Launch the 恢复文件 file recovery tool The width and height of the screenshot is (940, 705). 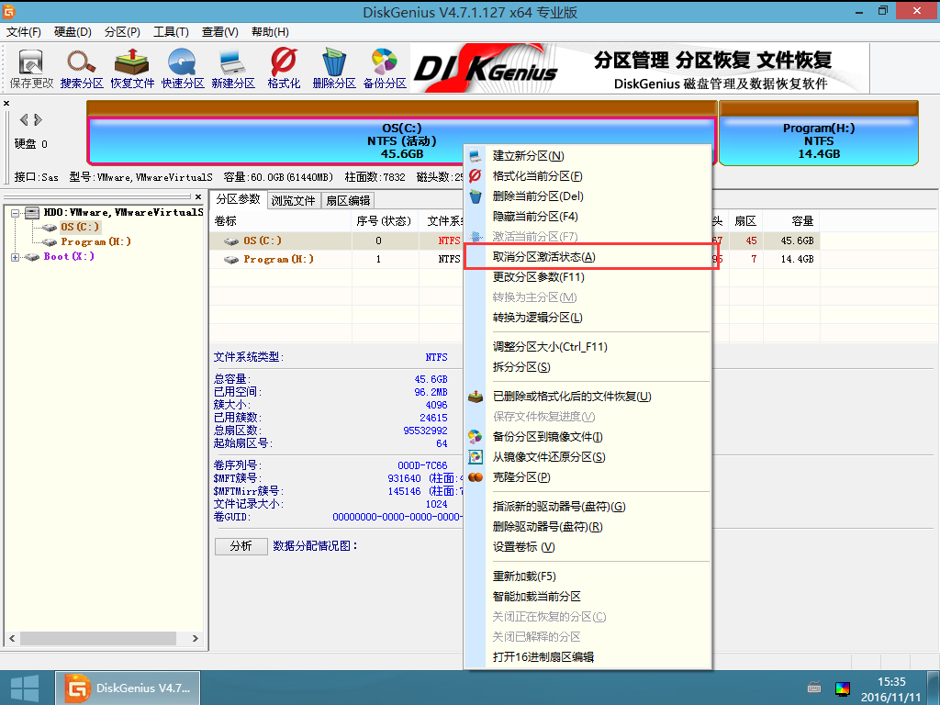132,69
